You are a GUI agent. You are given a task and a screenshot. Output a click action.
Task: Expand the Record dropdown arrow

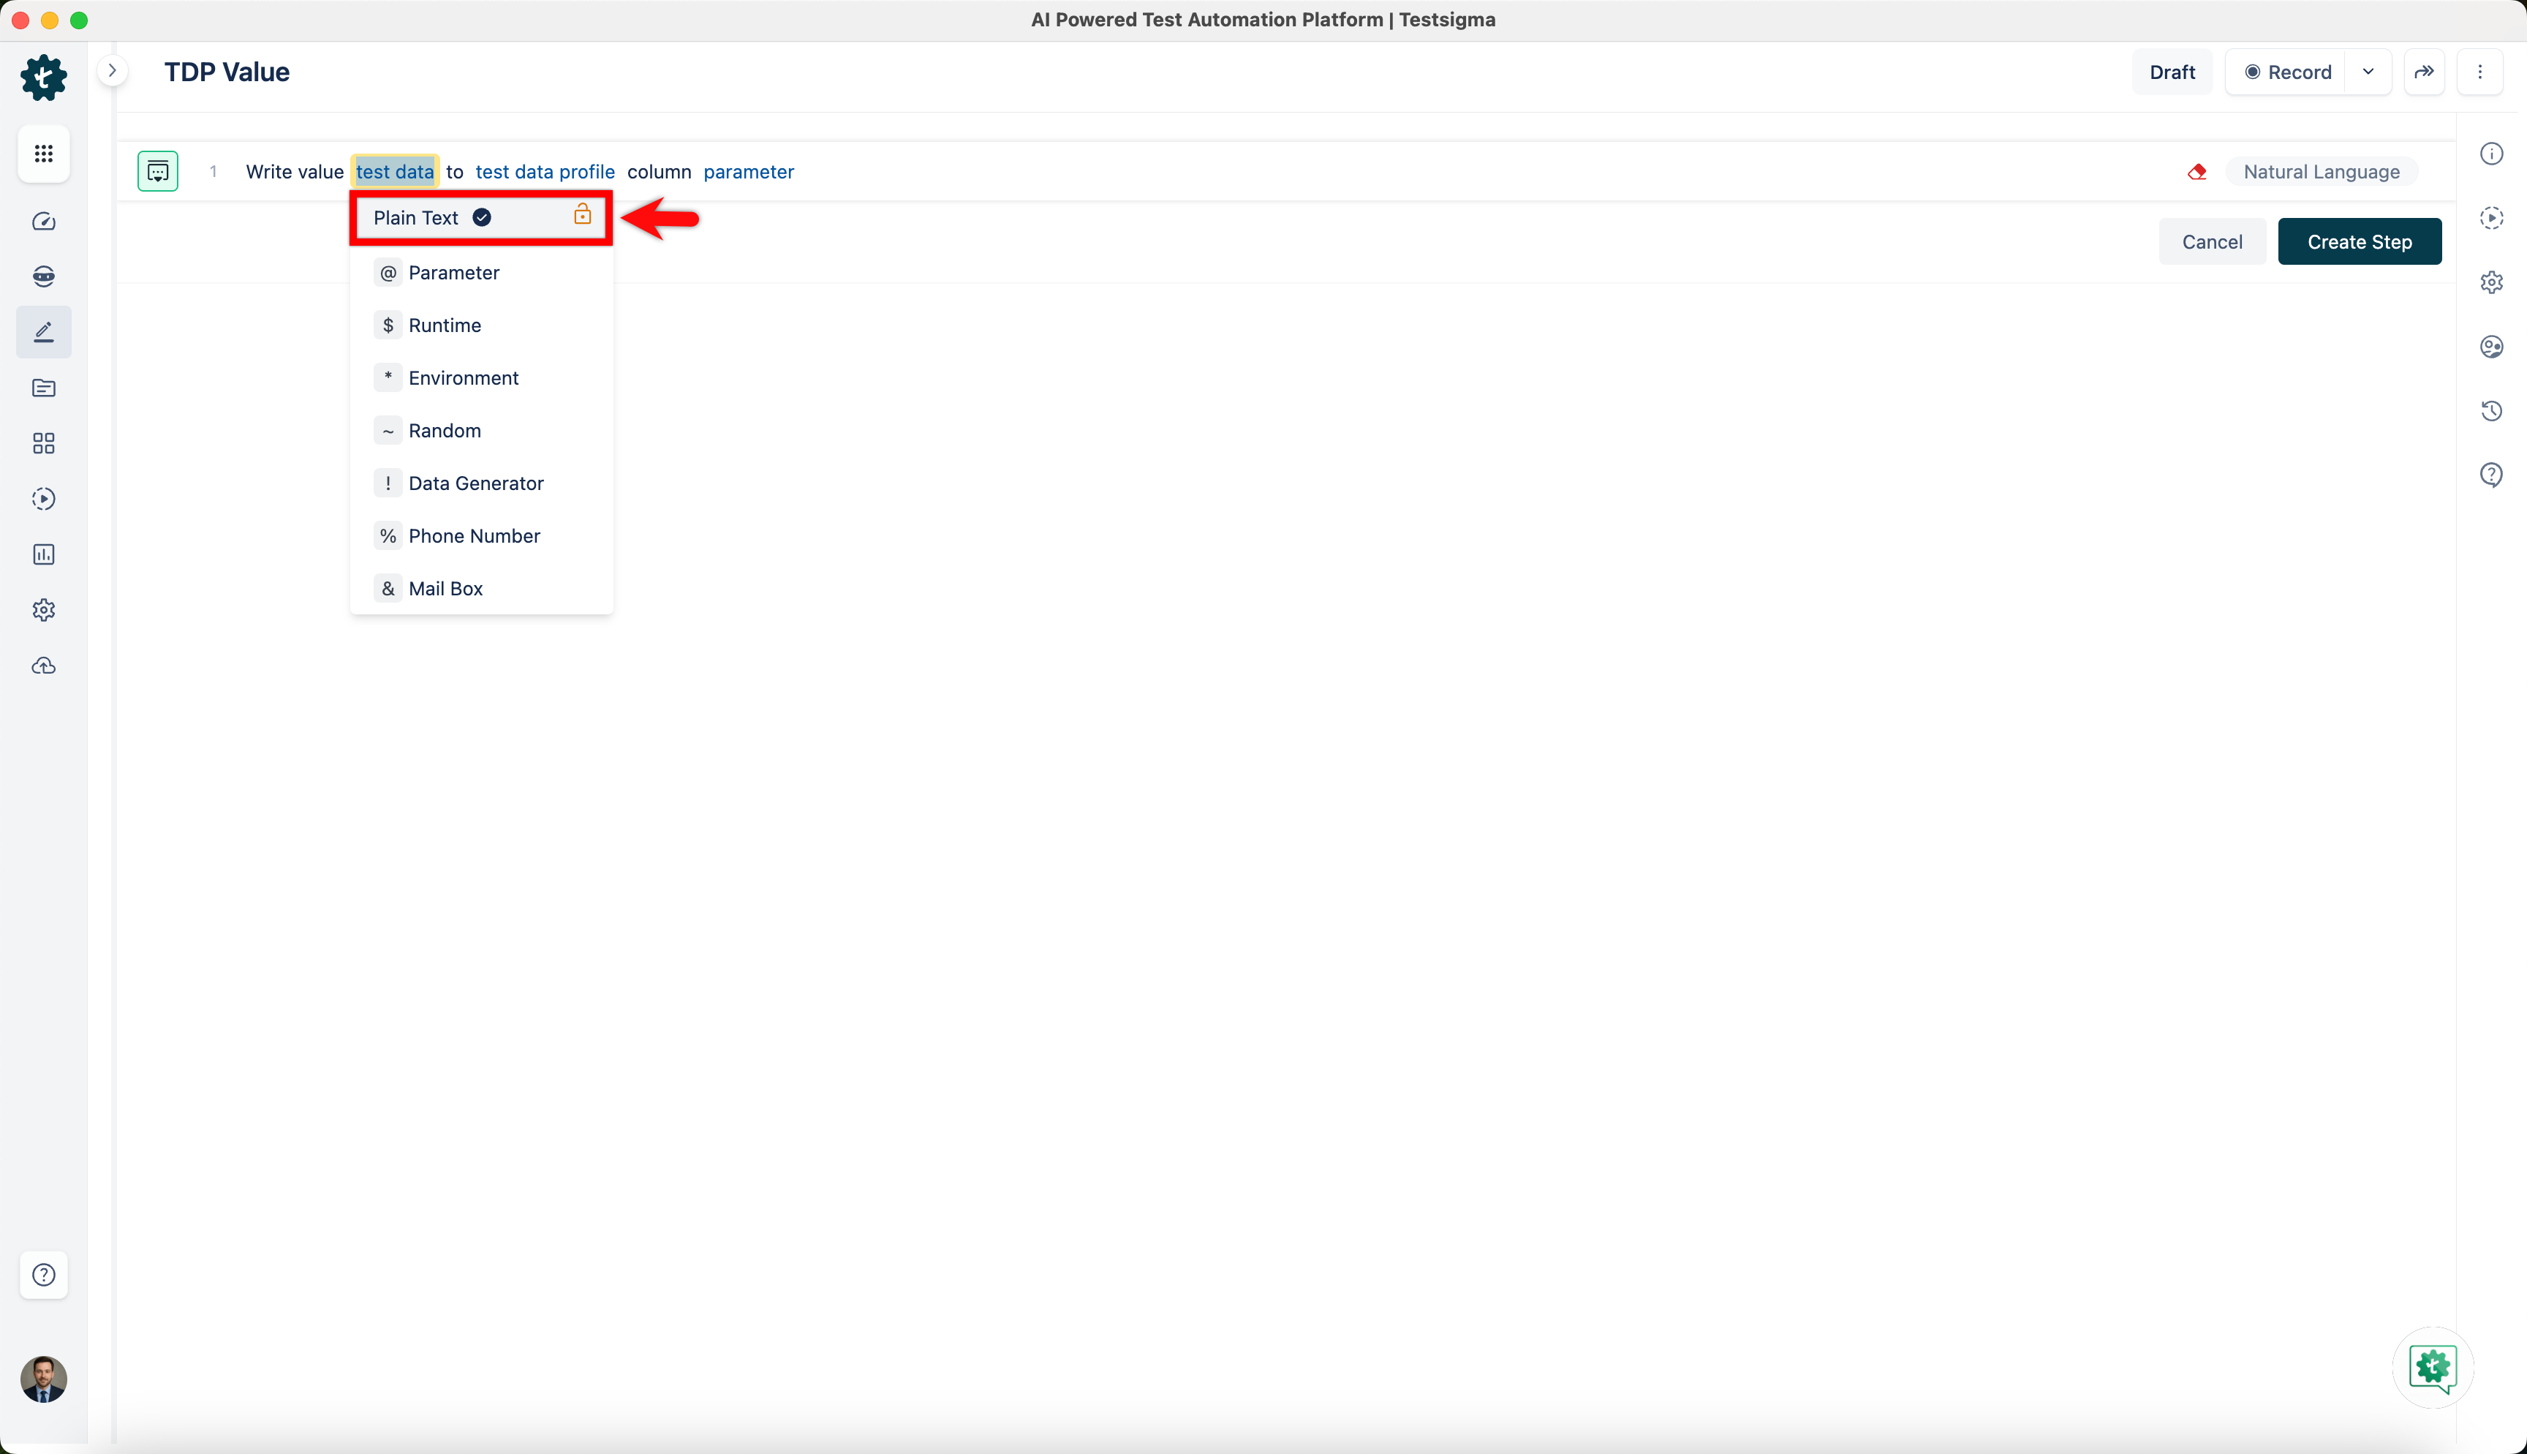[2368, 72]
